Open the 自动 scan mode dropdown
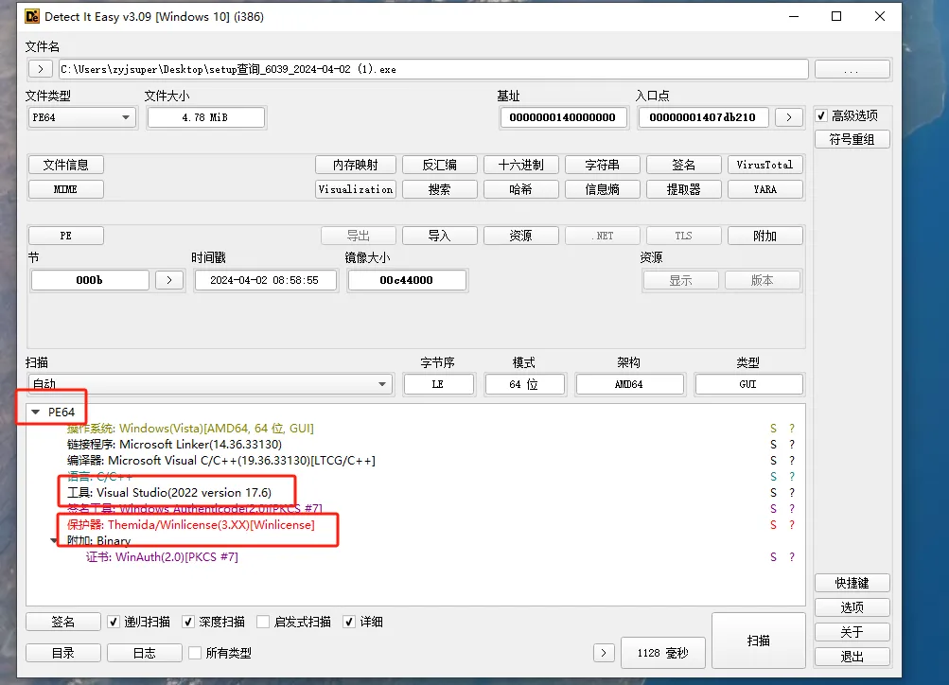949x685 pixels. coord(210,384)
